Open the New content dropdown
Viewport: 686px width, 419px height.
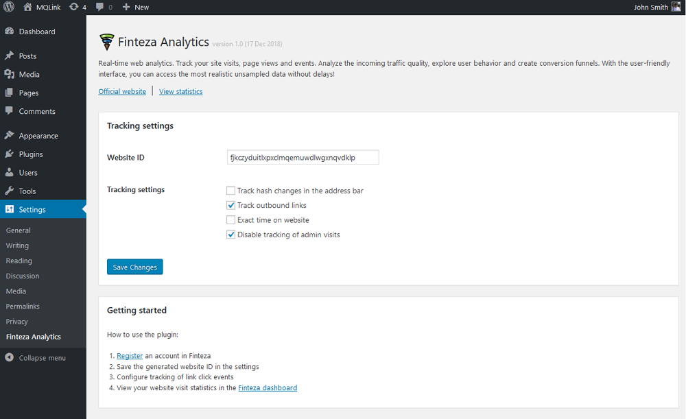coord(135,7)
